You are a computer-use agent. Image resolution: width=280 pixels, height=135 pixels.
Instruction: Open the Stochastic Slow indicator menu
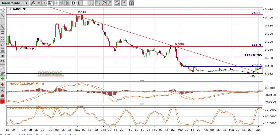(61, 108)
